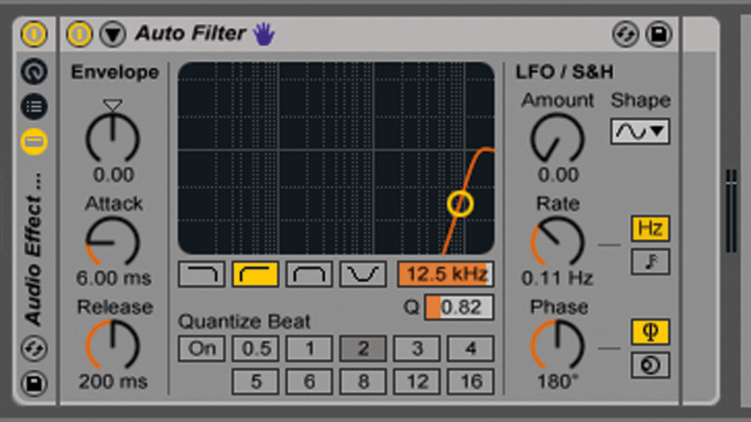The image size is (751, 422).
Task: Click the Envelope amount knob
Action: tap(112, 139)
